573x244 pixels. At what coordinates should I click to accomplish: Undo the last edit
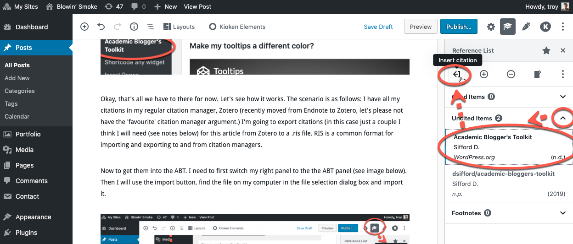point(101,27)
